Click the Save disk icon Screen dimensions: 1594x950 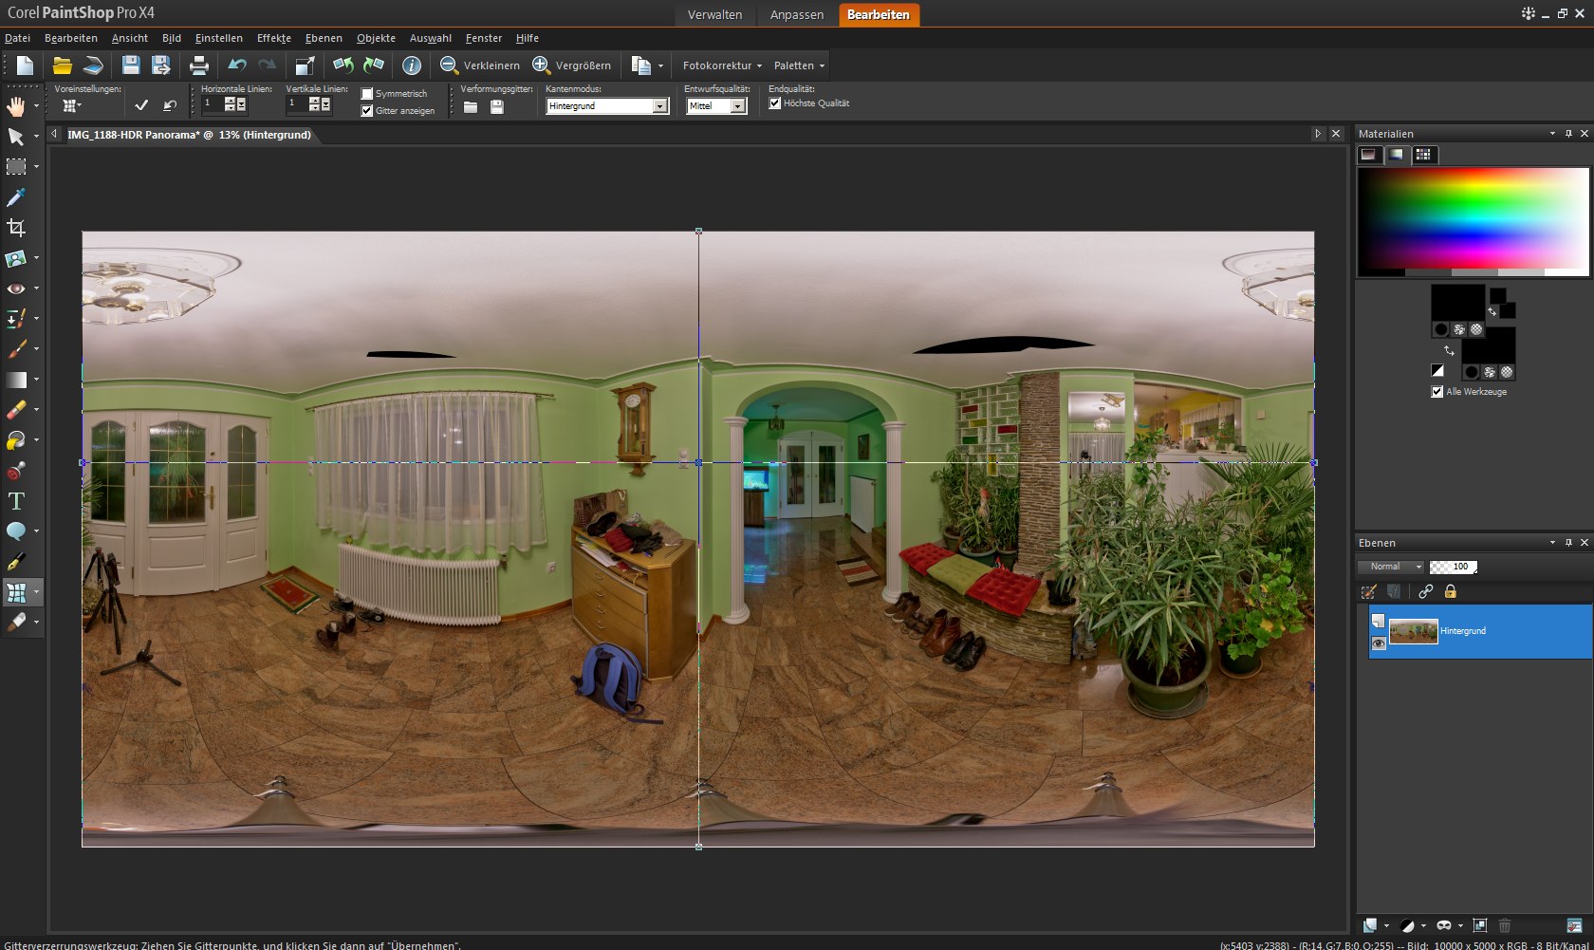click(x=131, y=65)
